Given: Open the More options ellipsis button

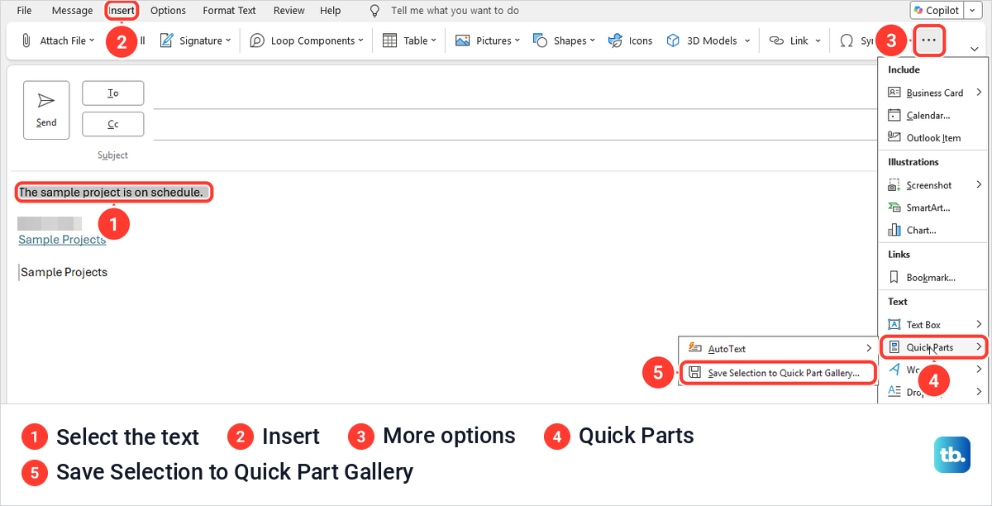Looking at the screenshot, I should click(x=929, y=41).
